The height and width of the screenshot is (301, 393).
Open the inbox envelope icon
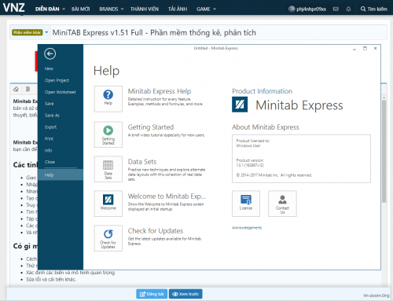click(336, 9)
